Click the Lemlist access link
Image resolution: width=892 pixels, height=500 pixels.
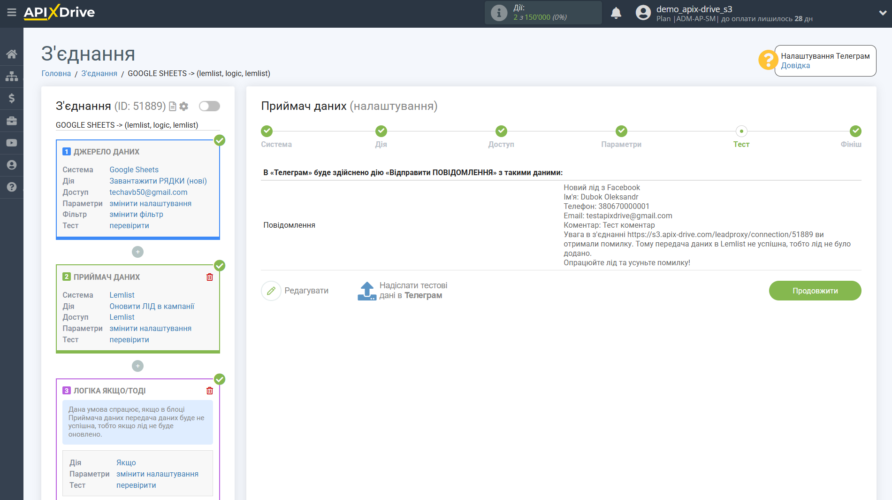point(122,317)
